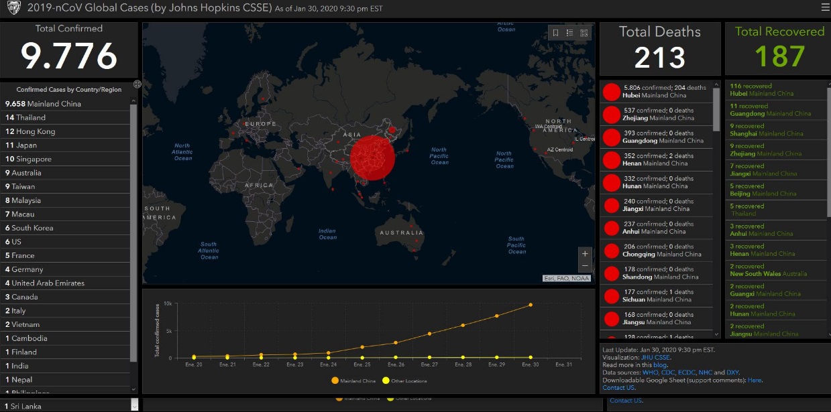Click the Johns Hopkins shield logo
831x412 pixels.
14,8
